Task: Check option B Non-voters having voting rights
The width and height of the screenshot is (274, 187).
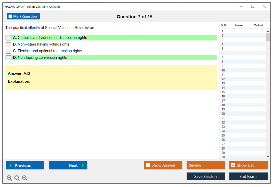Action: [8, 45]
